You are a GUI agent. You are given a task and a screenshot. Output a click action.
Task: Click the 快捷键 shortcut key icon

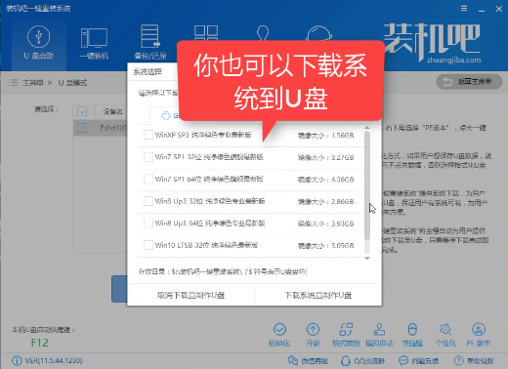pyautogui.click(x=412, y=335)
